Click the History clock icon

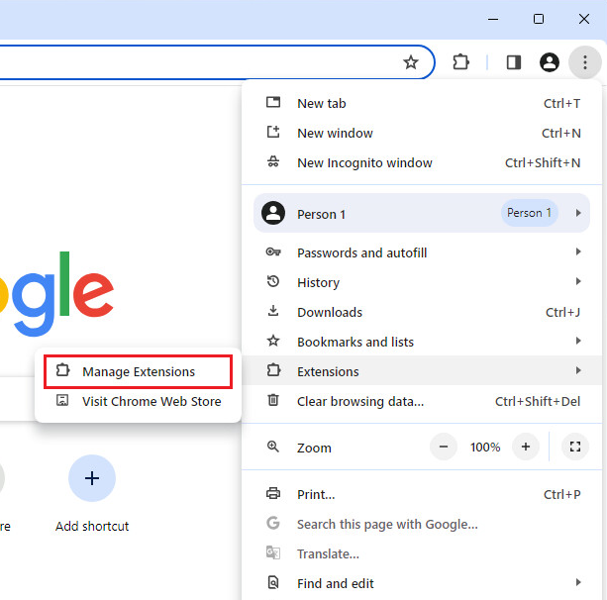coord(273,281)
